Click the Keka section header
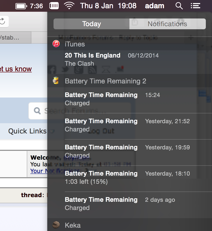 (x=130, y=225)
